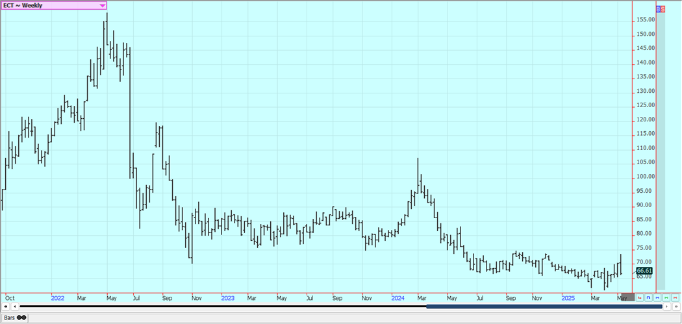Click the current price label 66.61
The height and width of the screenshot is (324, 682).
[x=644, y=271]
